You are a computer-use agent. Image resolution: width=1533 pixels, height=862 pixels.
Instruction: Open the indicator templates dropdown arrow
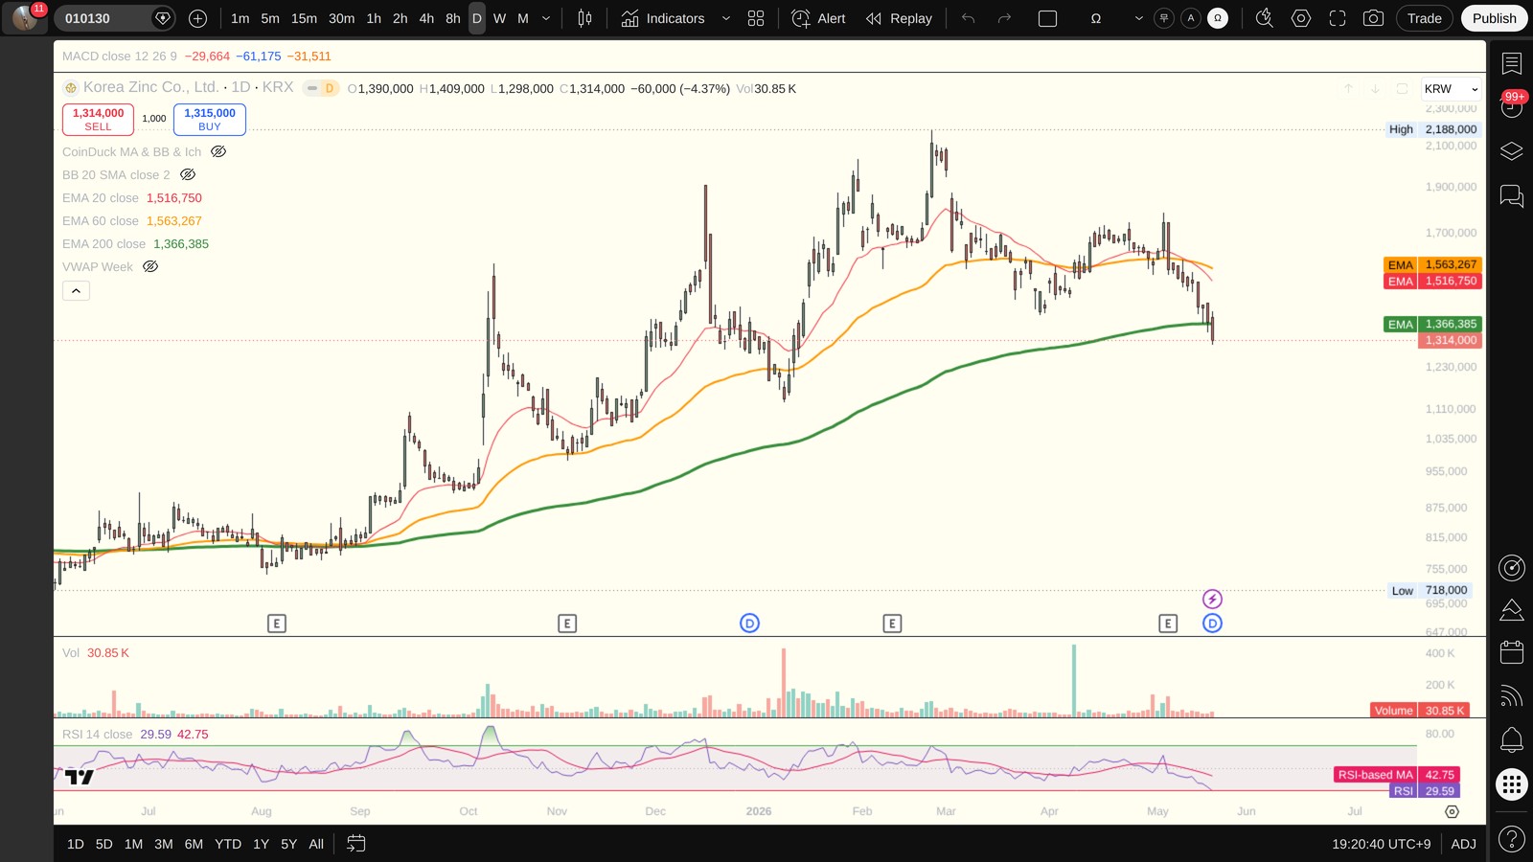(726, 18)
